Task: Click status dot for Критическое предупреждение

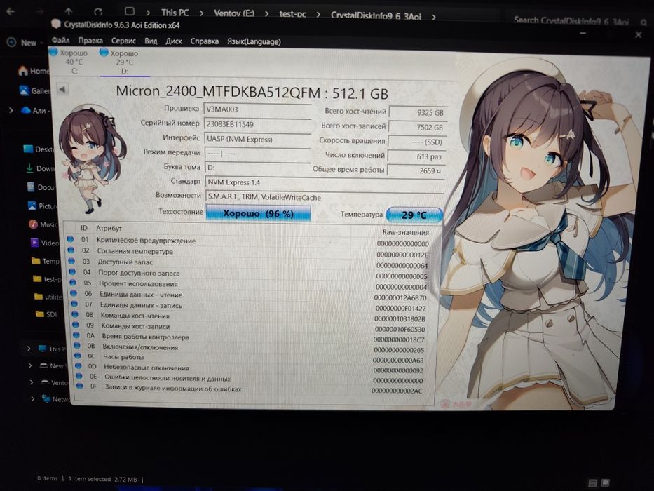Action: click(70, 239)
